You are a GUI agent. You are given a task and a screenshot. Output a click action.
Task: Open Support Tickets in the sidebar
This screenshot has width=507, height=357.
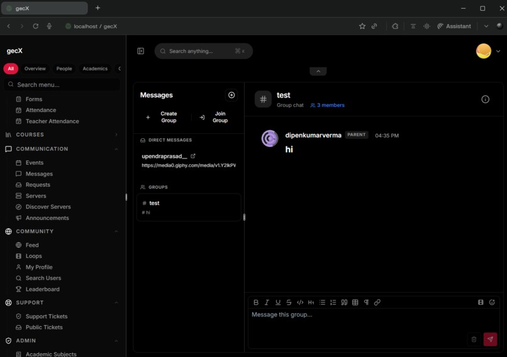pos(47,317)
